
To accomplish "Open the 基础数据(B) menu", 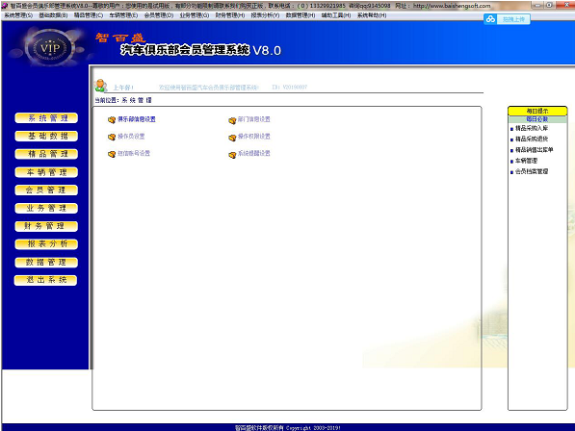I will coord(54,15).
